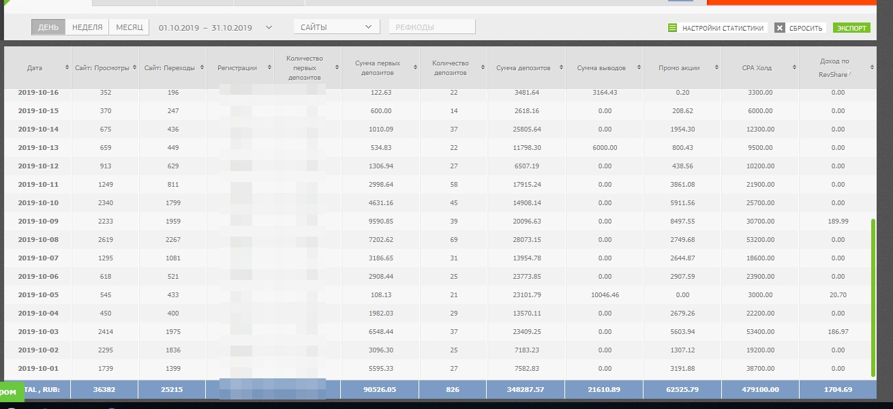The height and width of the screenshot is (409, 893).
Task: Select date cell 2019-10-14
Action: pyautogui.click(x=38, y=129)
